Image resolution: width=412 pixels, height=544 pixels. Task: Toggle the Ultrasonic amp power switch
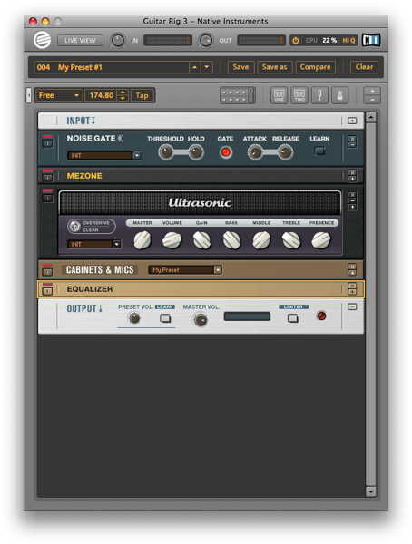[47, 196]
